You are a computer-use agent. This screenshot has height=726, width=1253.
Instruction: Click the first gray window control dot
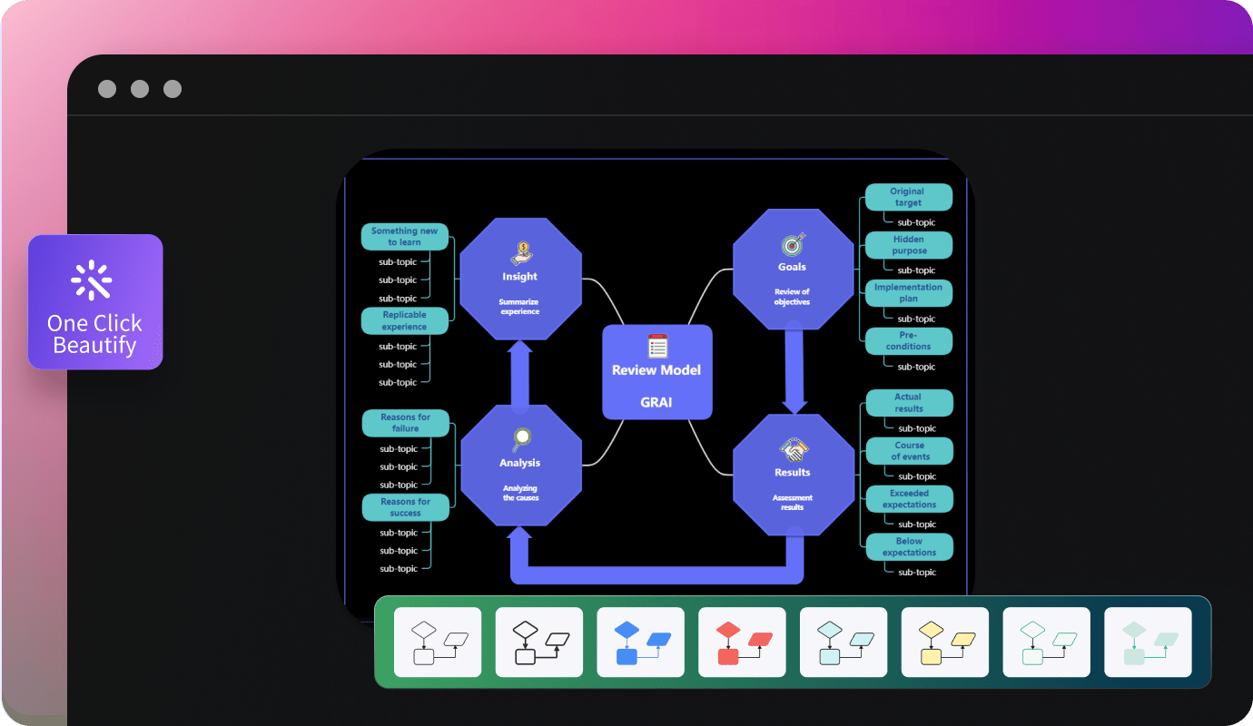click(x=107, y=89)
